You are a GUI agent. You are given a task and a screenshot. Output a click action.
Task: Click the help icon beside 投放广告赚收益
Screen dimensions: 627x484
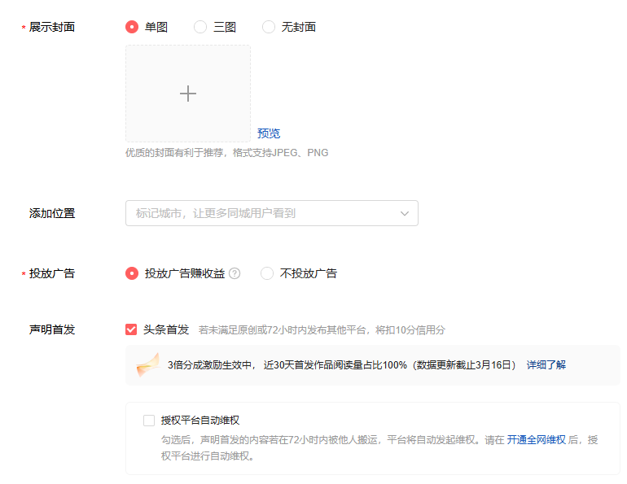(235, 273)
